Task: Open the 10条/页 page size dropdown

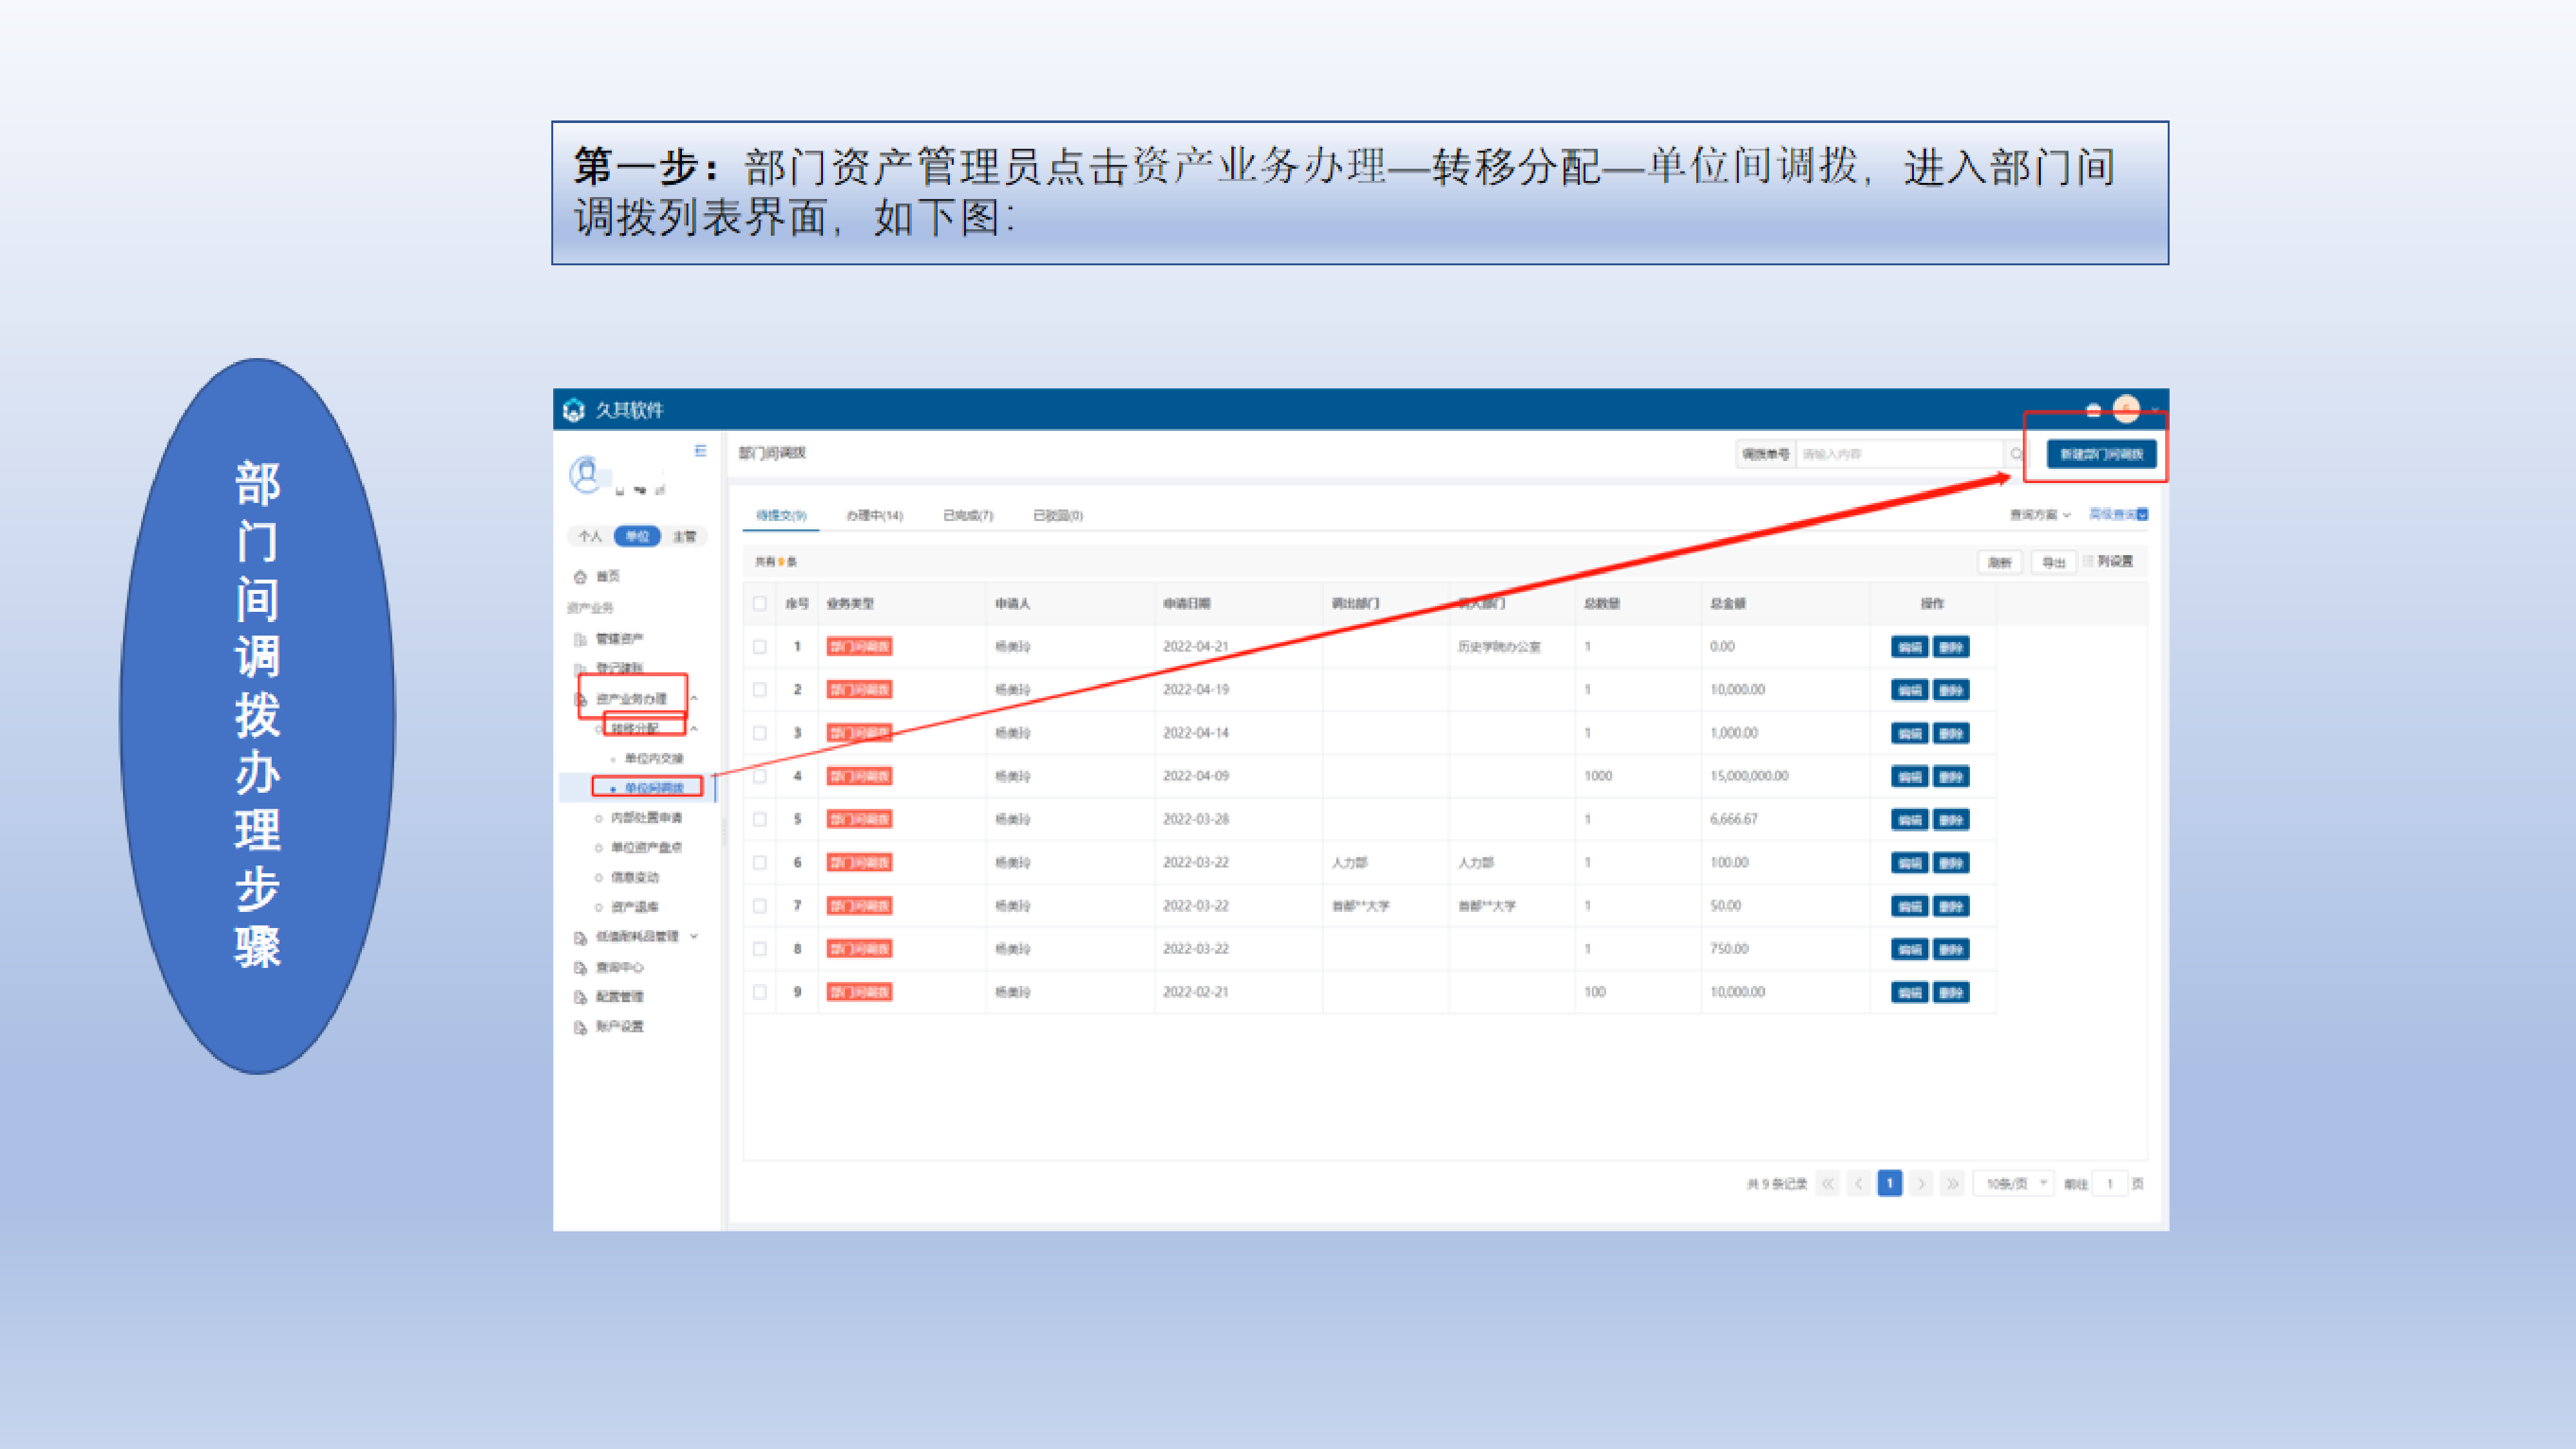Action: [x=2014, y=1183]
